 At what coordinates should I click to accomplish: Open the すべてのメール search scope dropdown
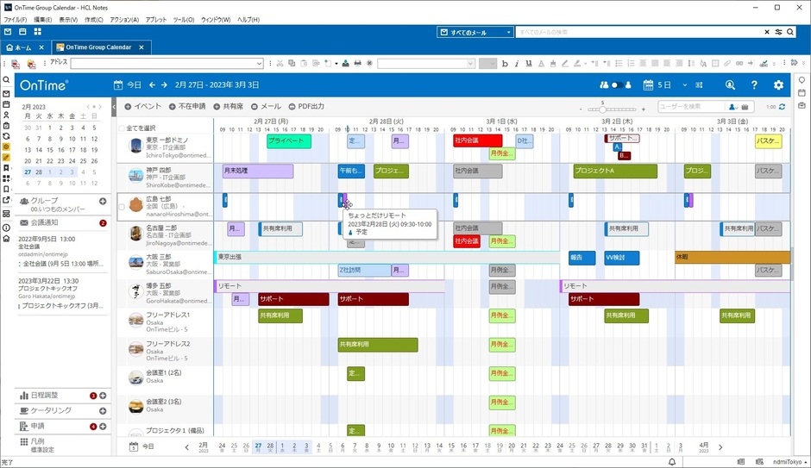click(x=508, y=32)
